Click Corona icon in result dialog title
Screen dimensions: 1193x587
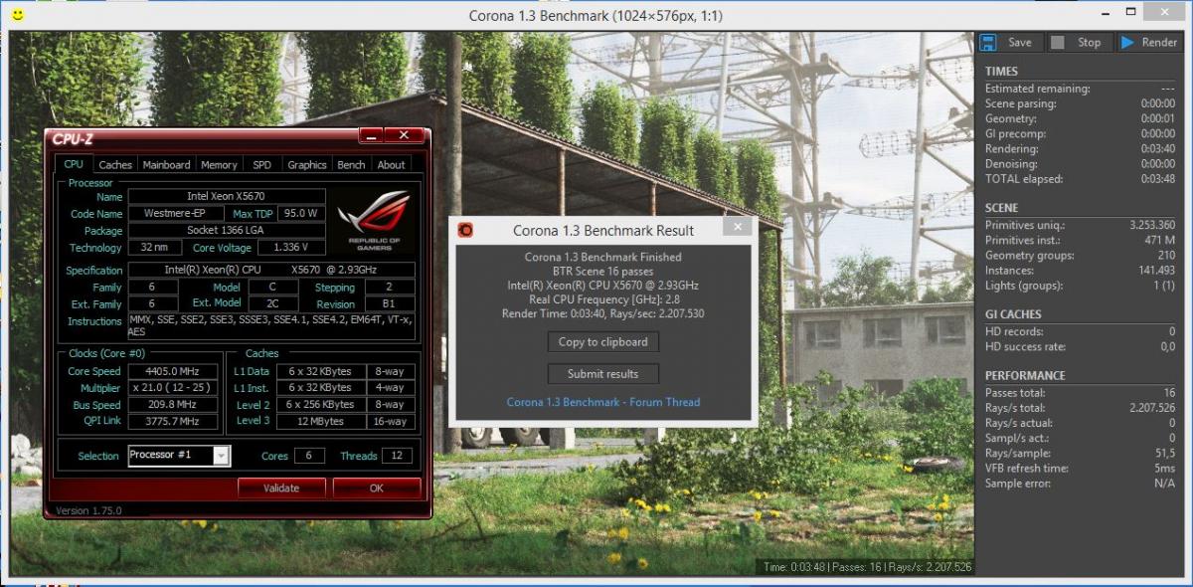pyautogui.click(x=465, y=230)
